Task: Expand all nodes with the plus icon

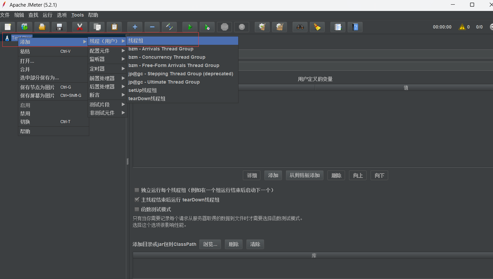Action: (x=135, y=27)
